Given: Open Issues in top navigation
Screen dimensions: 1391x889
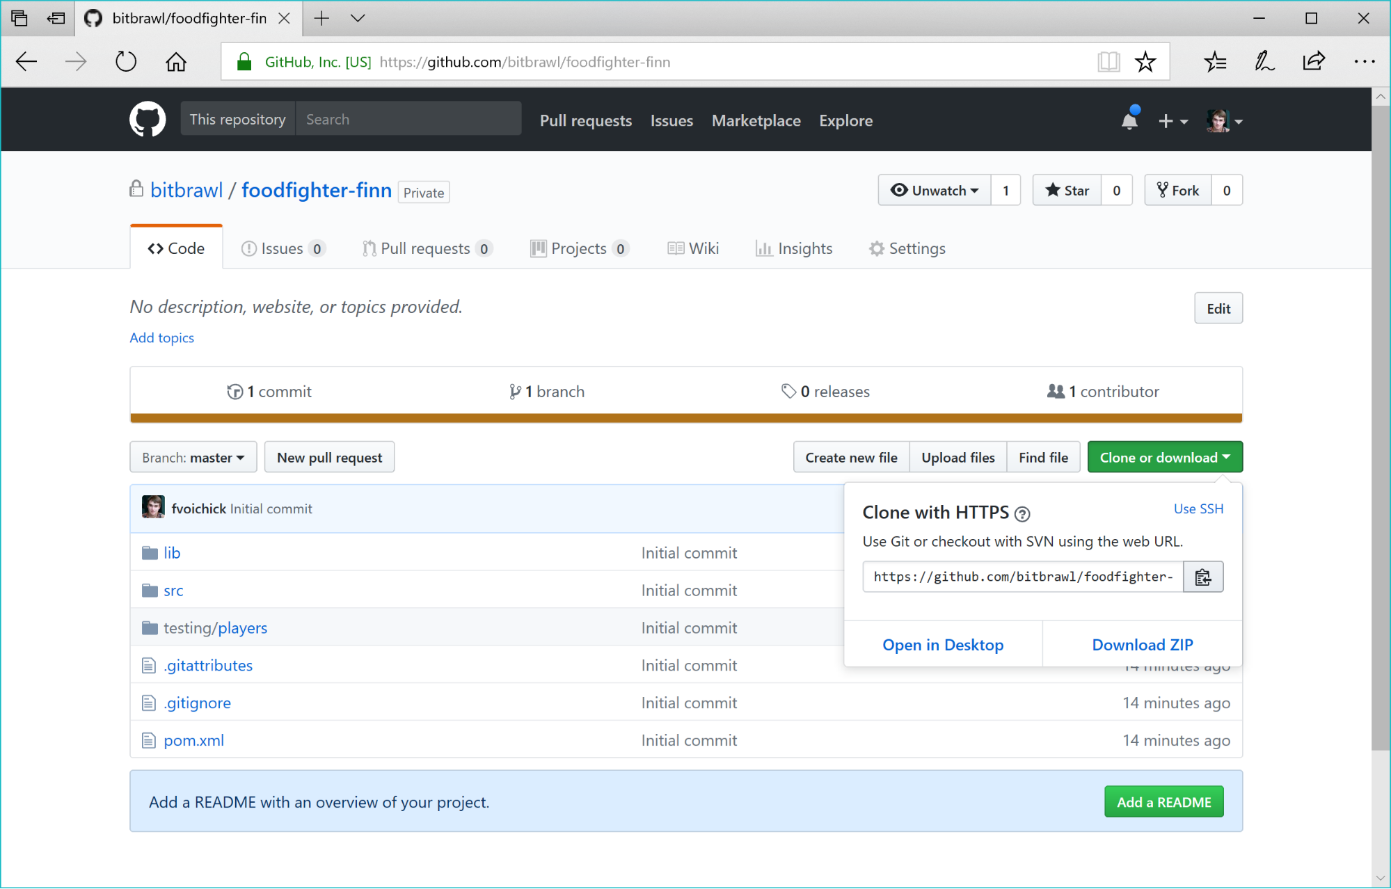Looking at the screenshot, I should (x=671, y=120).
